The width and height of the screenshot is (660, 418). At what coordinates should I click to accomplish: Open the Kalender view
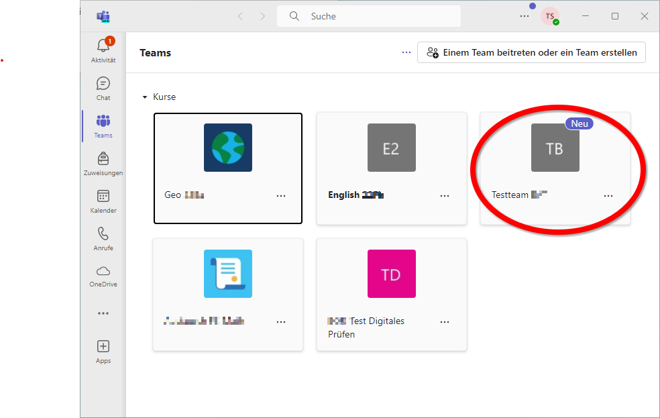tap(103, 201)
